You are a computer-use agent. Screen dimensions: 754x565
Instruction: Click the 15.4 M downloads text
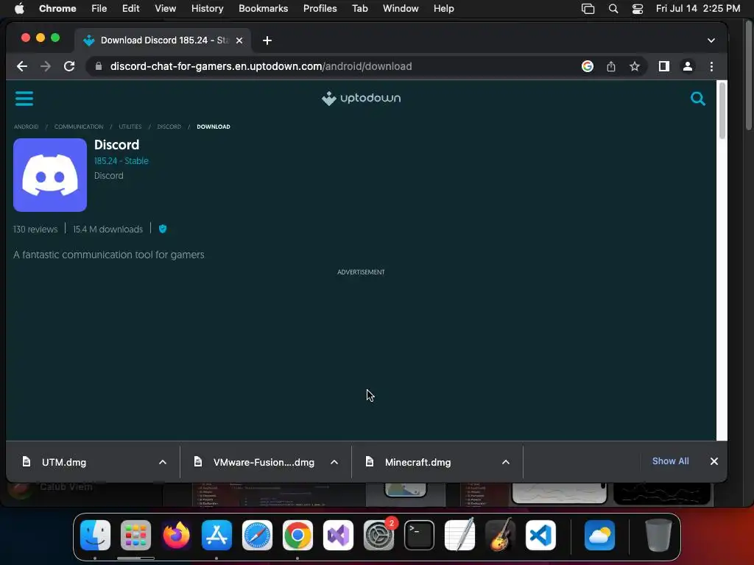click(108, 230)
